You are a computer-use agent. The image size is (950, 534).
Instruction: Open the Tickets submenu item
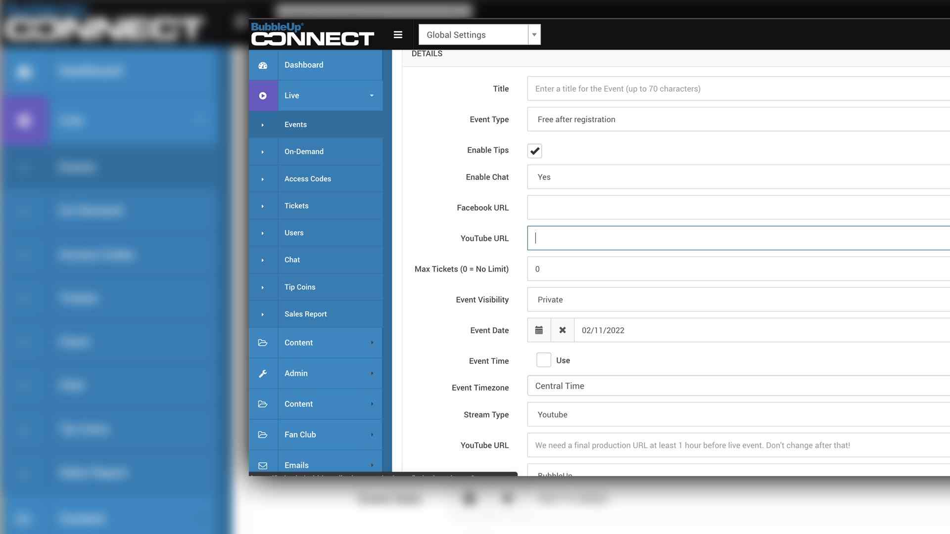(x=316, y=206)
